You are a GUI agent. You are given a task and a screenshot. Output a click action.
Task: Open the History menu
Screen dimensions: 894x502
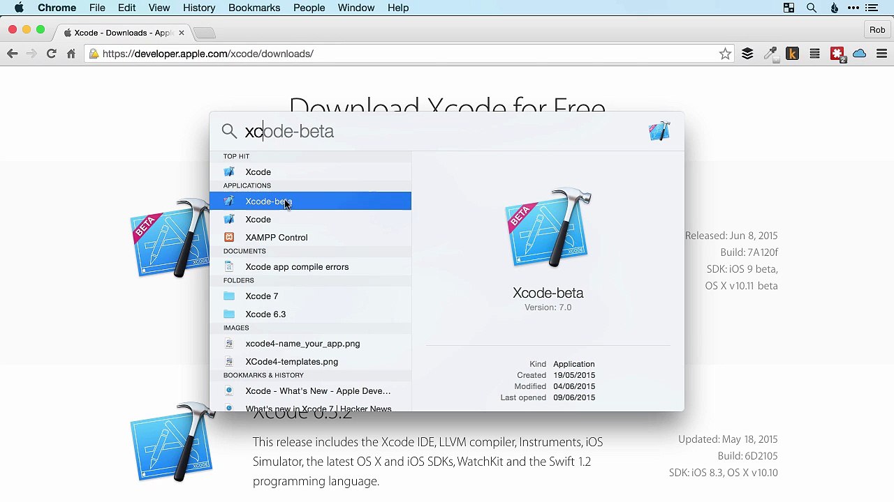pos(199,8)
